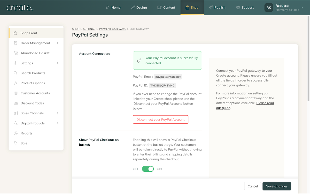Open the Publish tab
The image size is (310, 194).
tap(217, 8)
